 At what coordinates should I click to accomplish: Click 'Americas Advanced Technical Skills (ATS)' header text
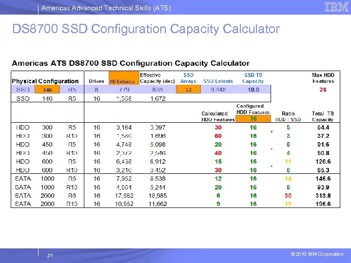coord(106,8)
